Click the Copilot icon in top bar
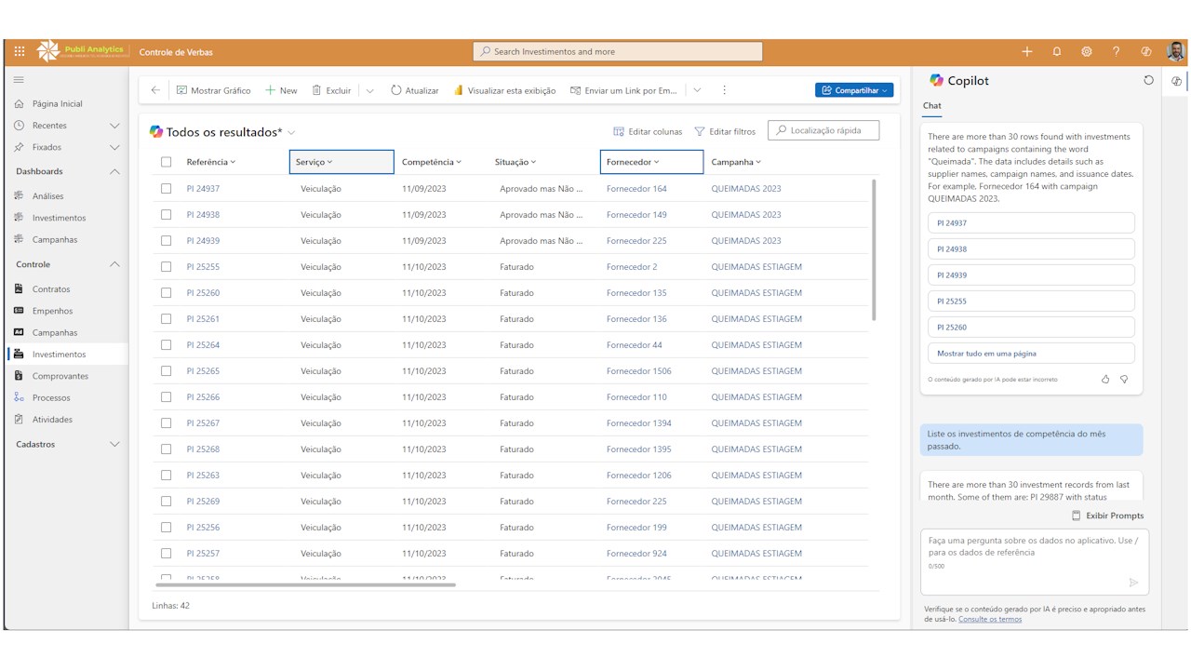 click(x=1146, y=52)
